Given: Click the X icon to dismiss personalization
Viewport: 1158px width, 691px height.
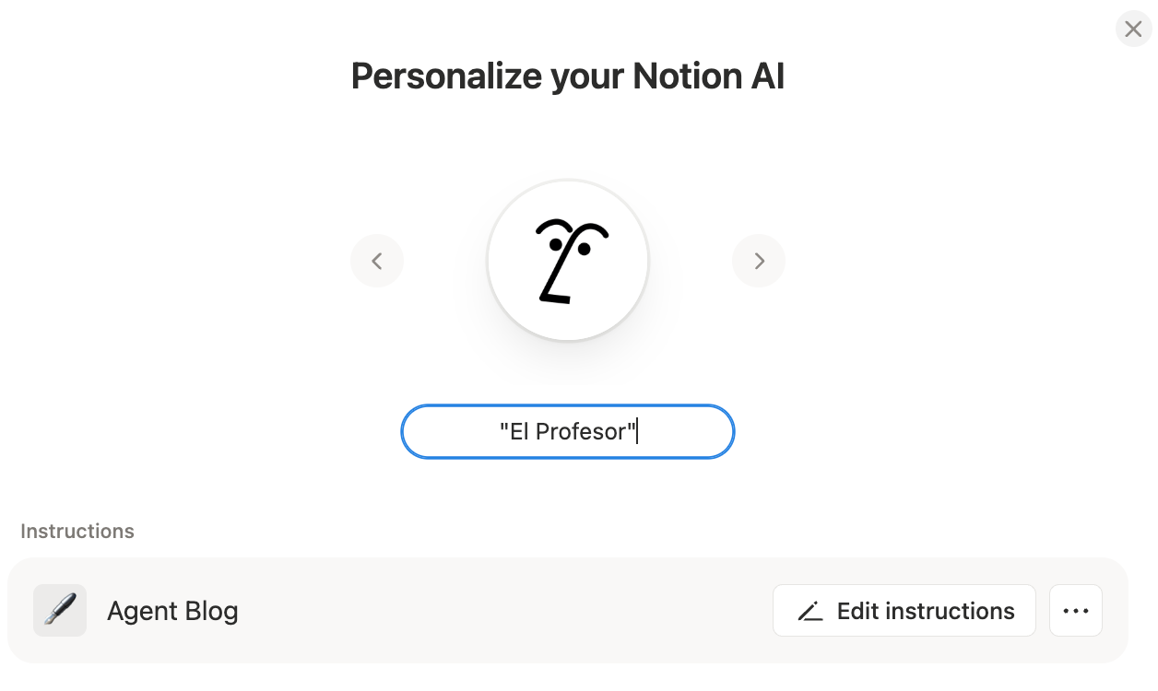Looking at the screenshot, I should (x=1133, y=29).
